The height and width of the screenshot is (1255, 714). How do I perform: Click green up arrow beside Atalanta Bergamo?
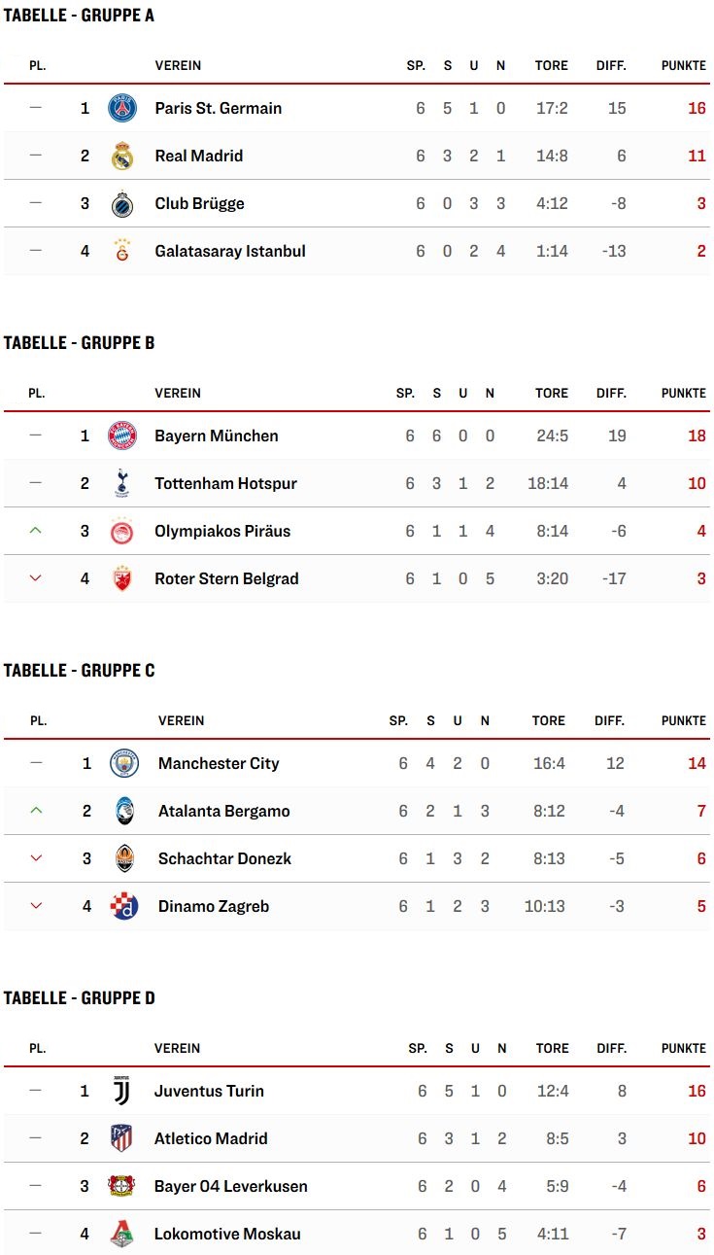(x=36, y=811)
